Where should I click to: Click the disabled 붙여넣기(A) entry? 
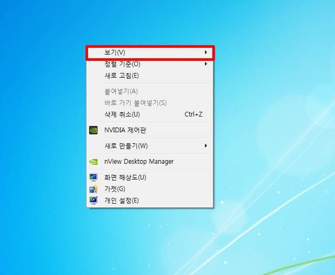click(x=150, y=91)
